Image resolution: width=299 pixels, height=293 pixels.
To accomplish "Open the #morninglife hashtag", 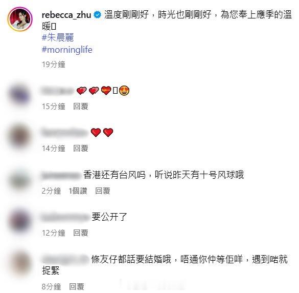I will point(67,50).
